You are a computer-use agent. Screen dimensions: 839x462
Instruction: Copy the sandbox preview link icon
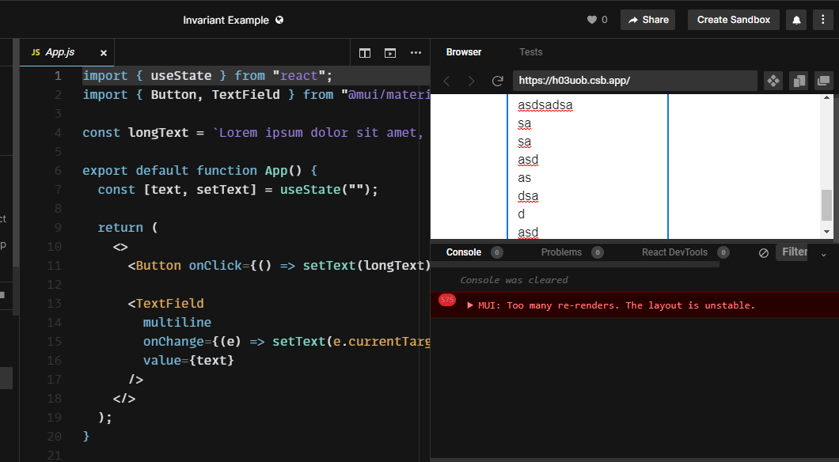pos(799,80)
